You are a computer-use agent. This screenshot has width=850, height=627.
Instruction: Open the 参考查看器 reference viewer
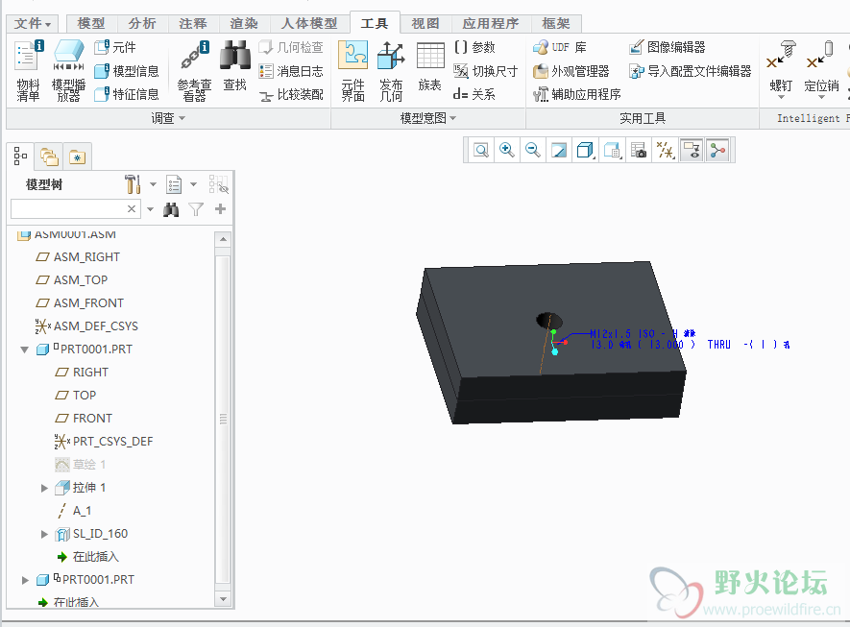(x=194, y=70)
